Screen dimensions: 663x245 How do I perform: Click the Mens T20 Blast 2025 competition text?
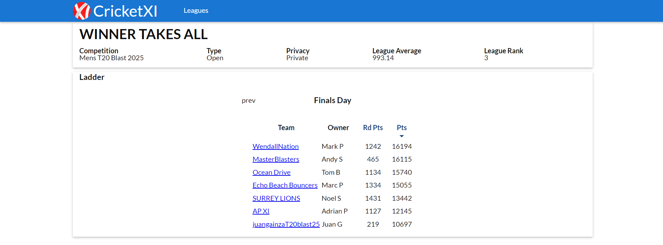(x=111, y=58)
